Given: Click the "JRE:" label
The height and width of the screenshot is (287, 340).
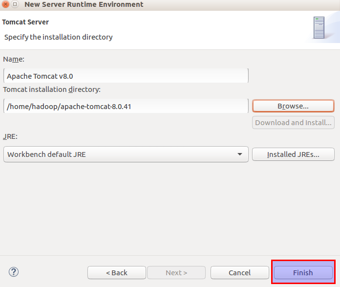Looking at the screenshot, I should (10, 137).
